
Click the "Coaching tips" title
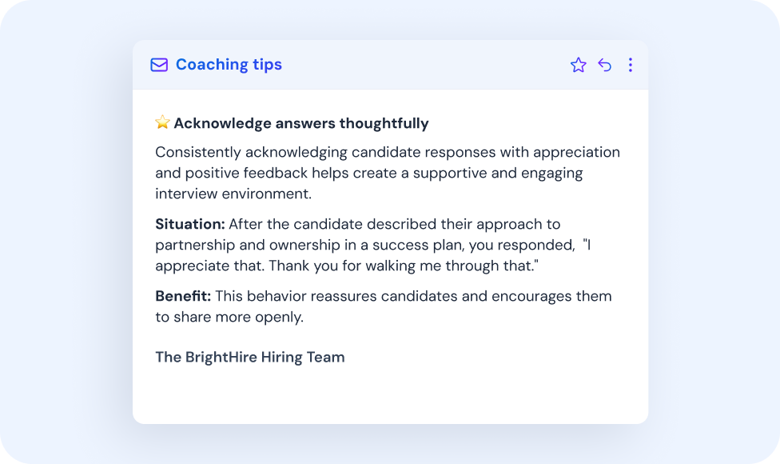tap(229, 65)
